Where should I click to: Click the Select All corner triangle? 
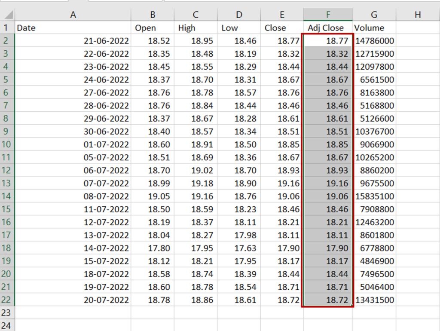8,15
